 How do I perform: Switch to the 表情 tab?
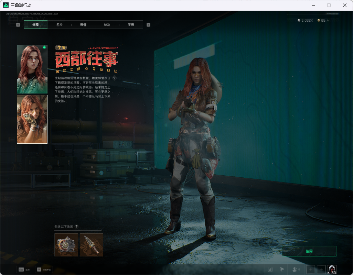[x=83, y=25]
